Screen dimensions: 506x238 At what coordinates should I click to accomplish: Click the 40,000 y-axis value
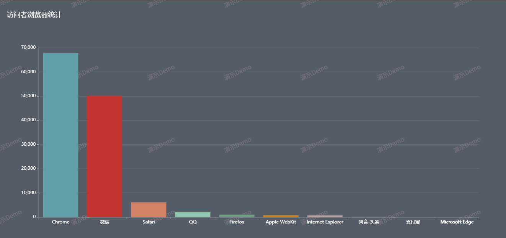[x=28, y=120]
